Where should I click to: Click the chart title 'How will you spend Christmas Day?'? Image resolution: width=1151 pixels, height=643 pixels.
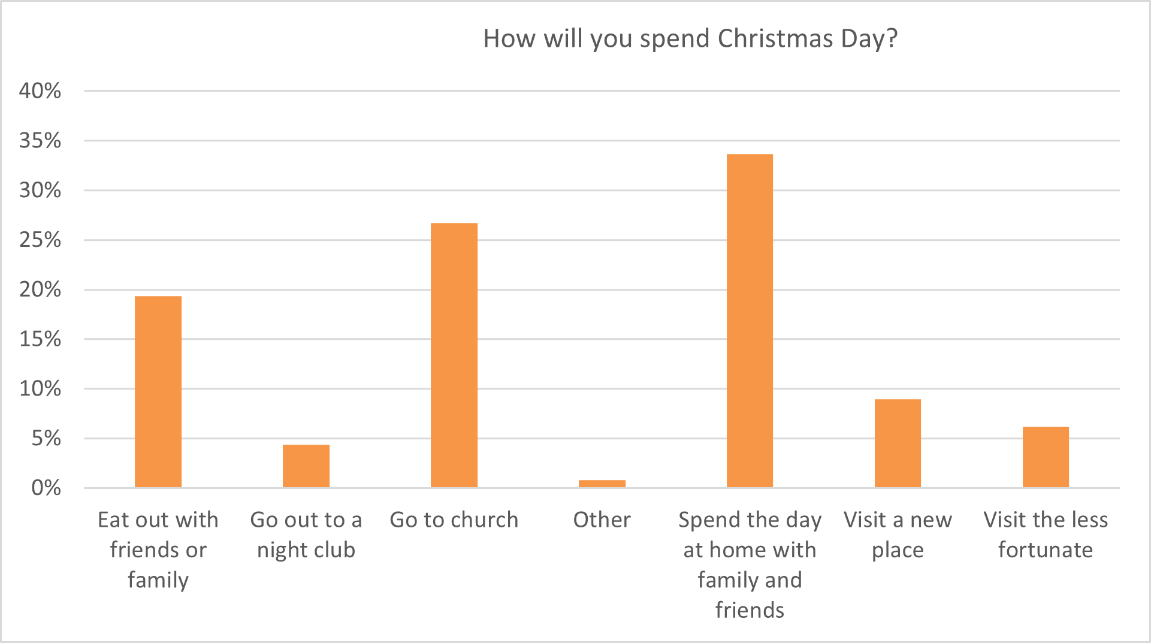[690, 39]
